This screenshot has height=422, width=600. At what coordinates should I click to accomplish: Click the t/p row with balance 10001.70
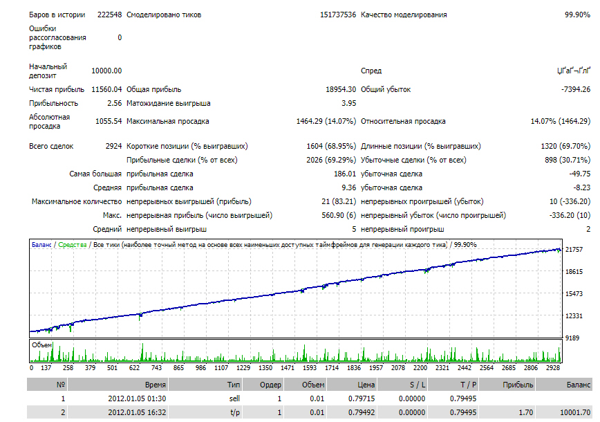[x=310, y=412]
